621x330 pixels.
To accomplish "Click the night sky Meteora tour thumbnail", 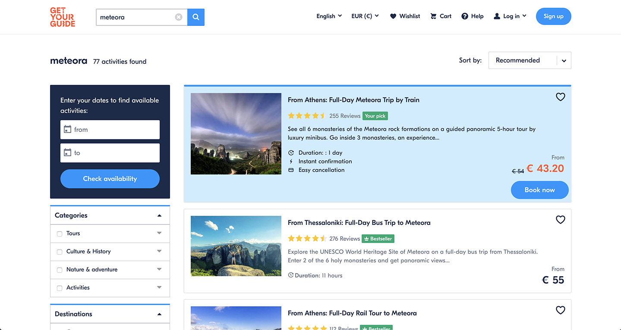I will 236,134.
